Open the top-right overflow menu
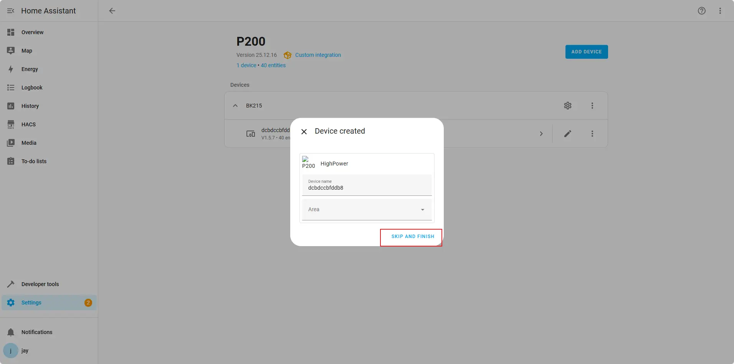Viewport: 734px width, 364px height. tap(720, 11)
